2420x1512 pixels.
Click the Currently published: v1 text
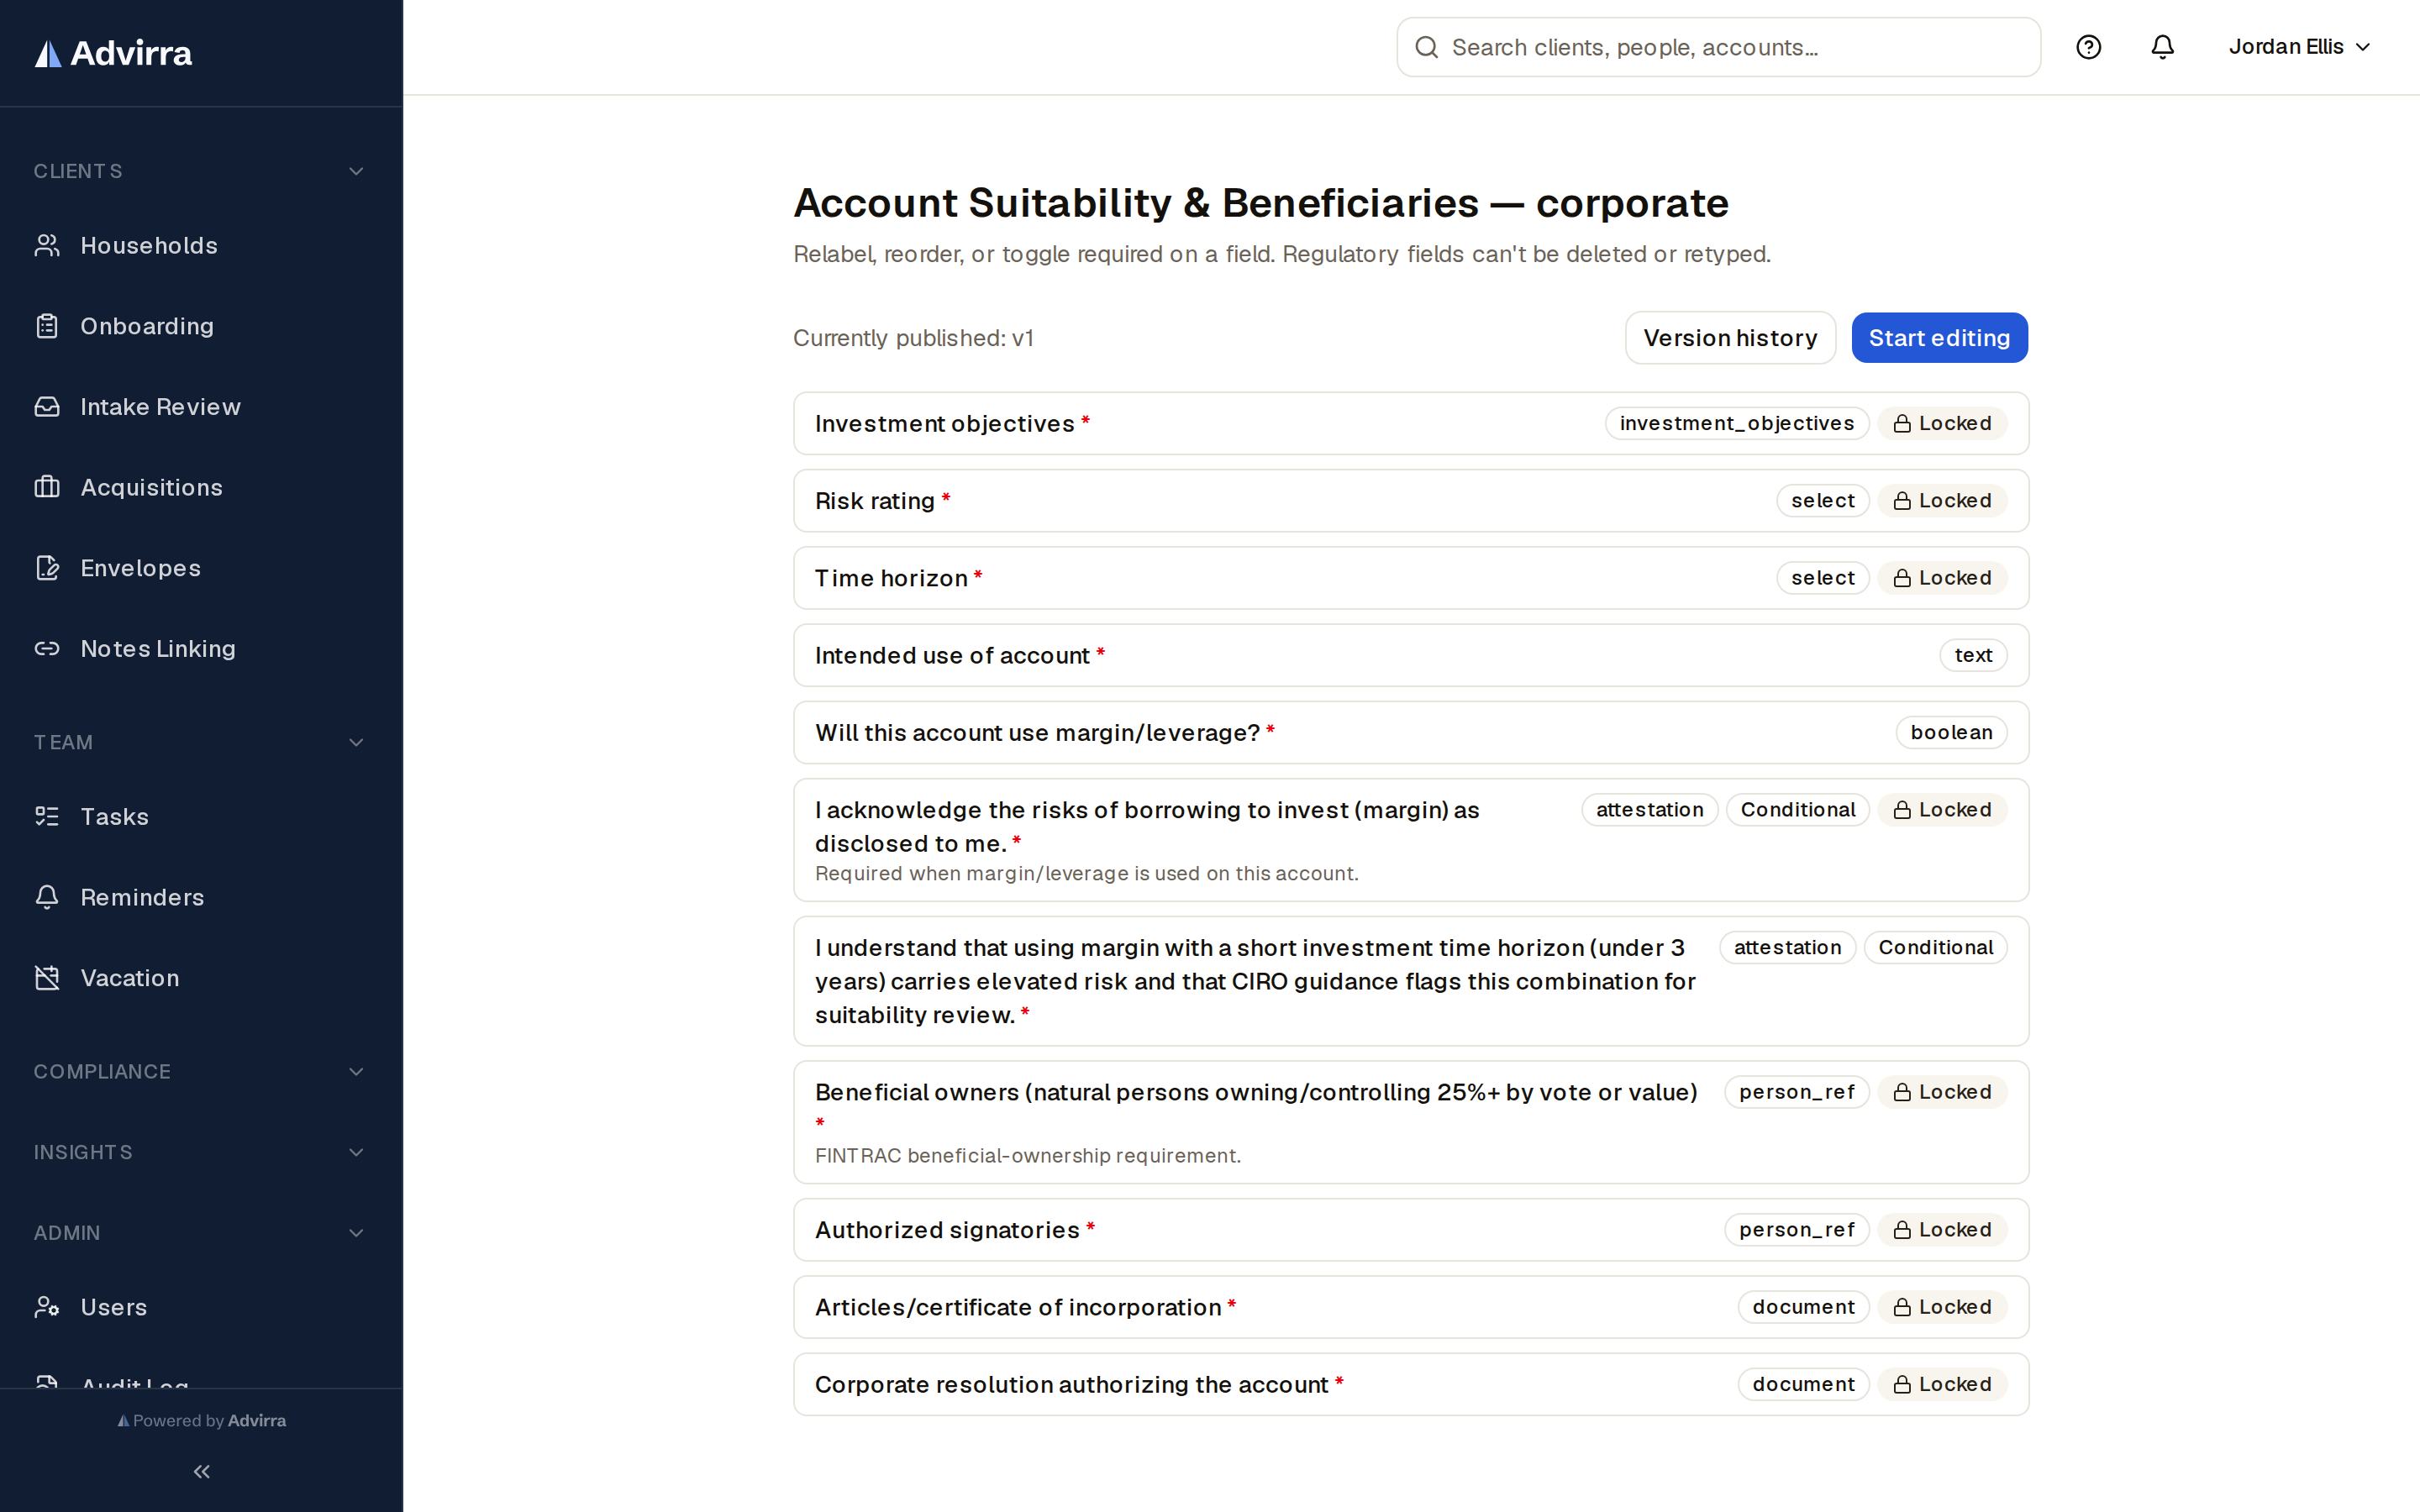point(913,338)
